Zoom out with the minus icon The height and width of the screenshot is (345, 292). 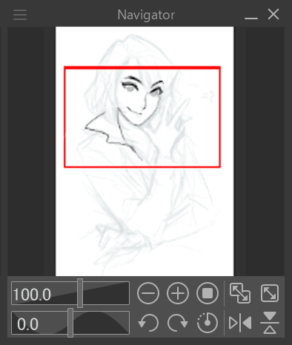coord(148,293)
